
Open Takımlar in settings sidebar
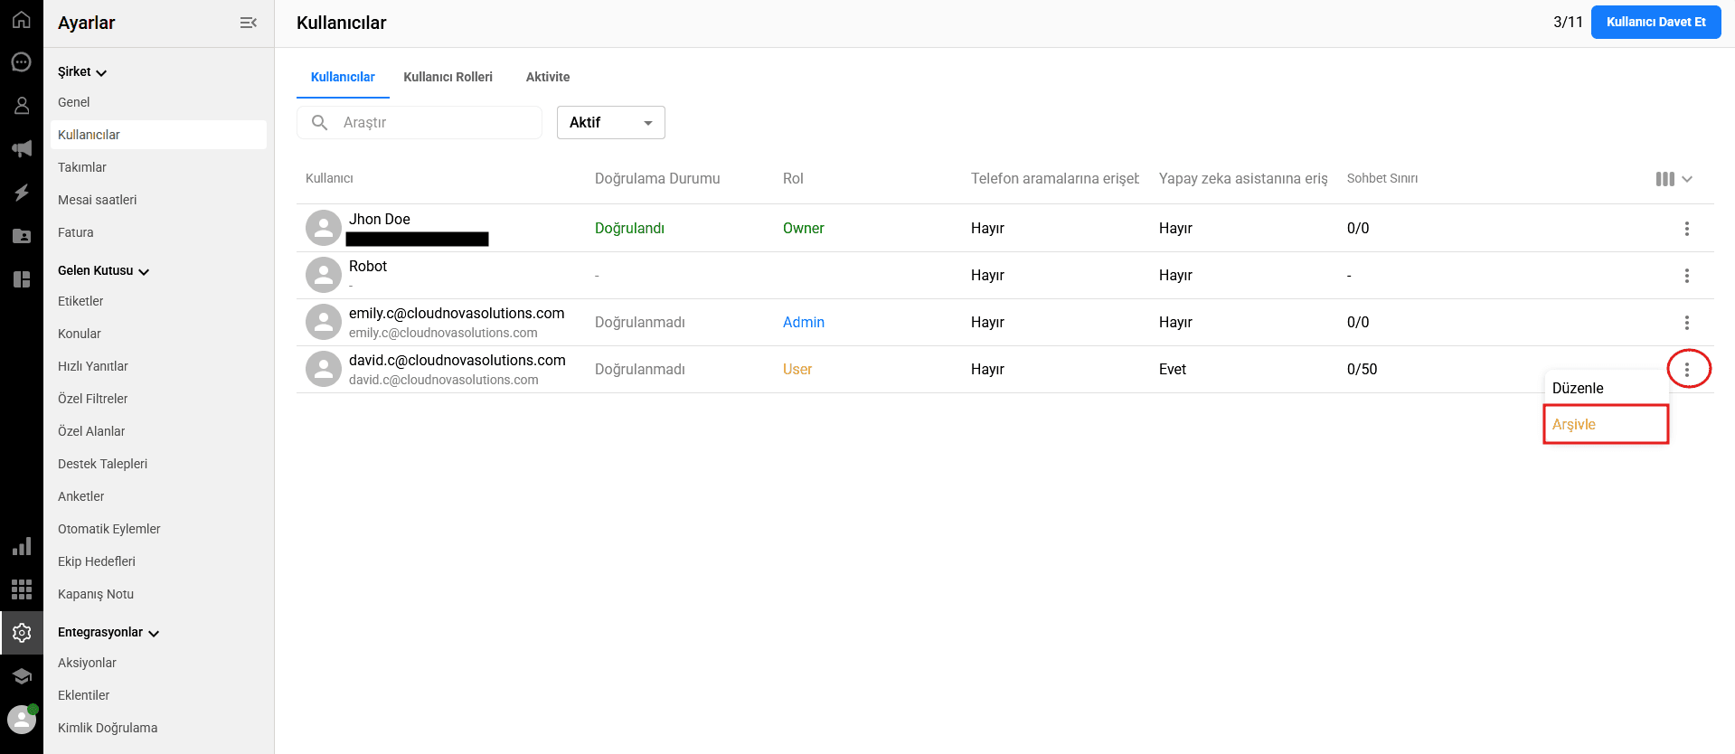coord(82,167)
